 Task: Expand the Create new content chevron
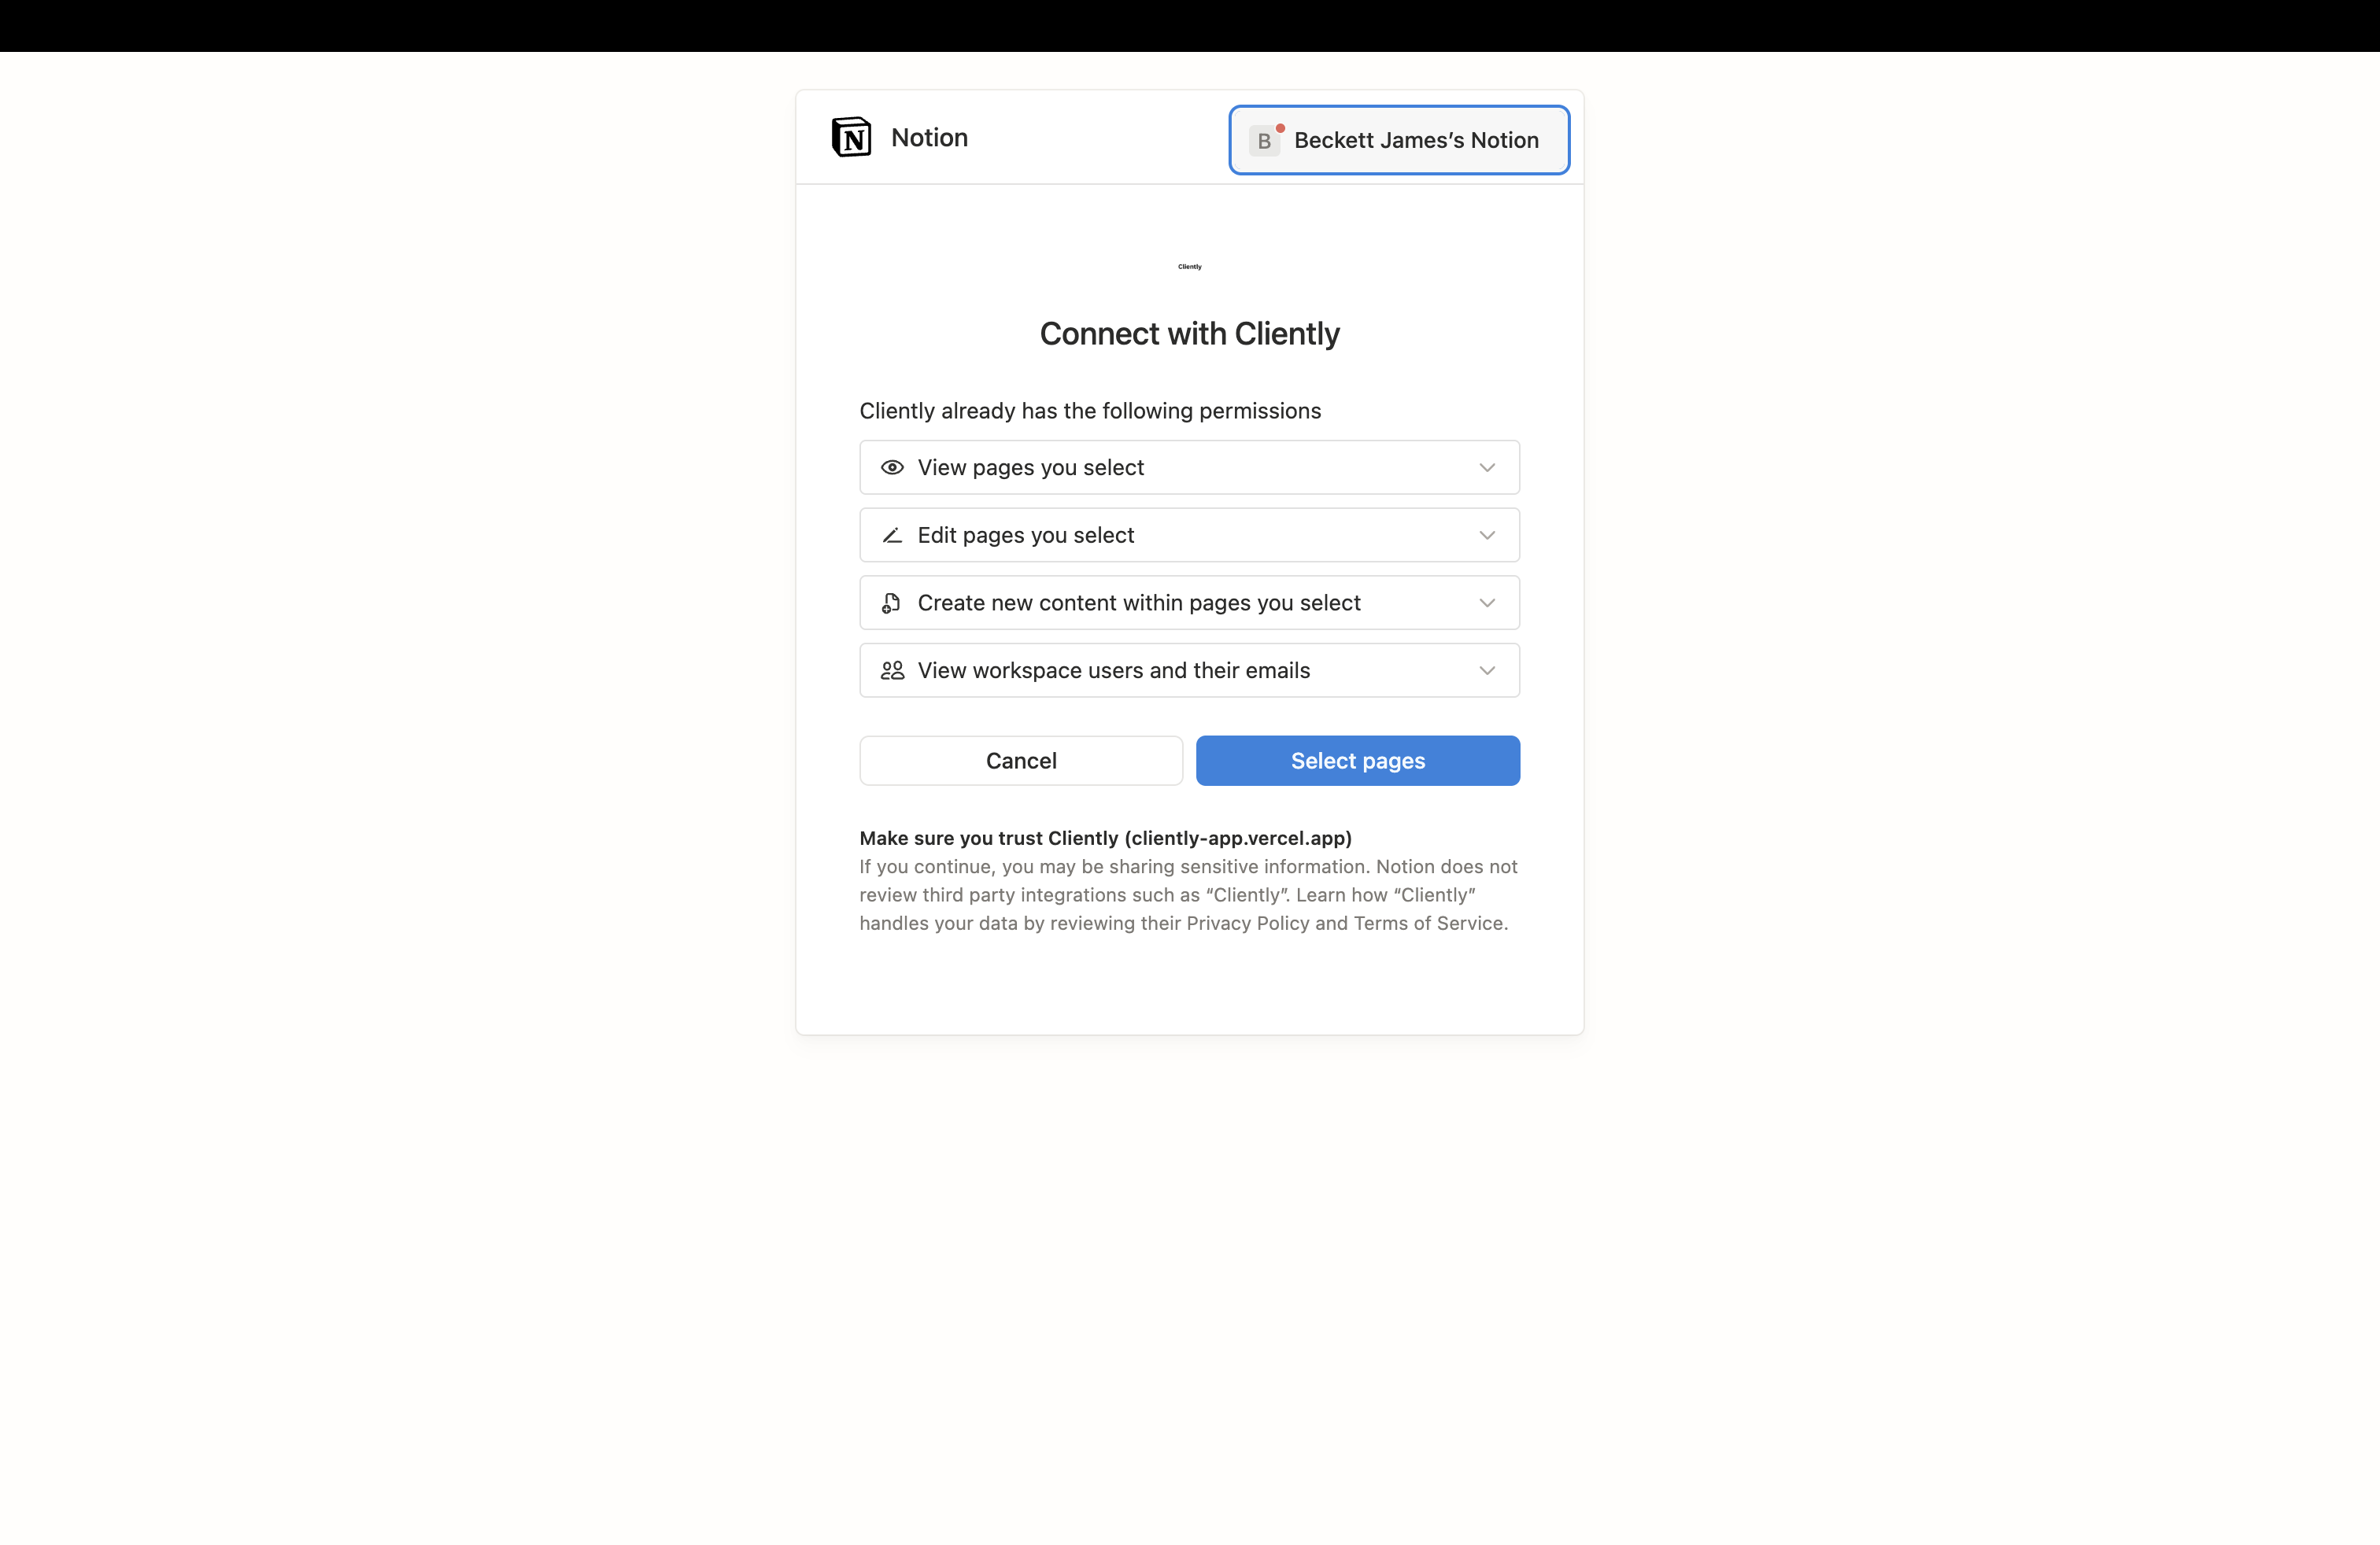1487,603
